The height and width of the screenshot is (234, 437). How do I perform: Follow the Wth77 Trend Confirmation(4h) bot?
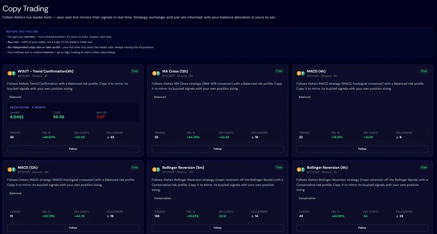[x=73, y=149]
